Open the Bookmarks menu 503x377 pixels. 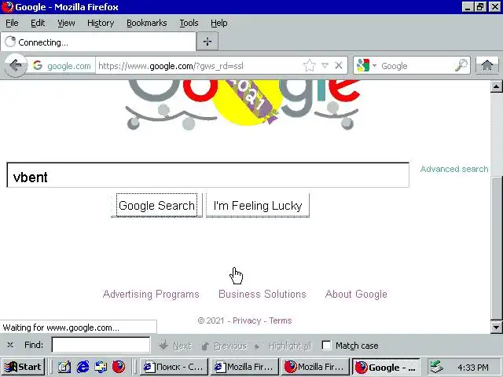pos(147,23)
